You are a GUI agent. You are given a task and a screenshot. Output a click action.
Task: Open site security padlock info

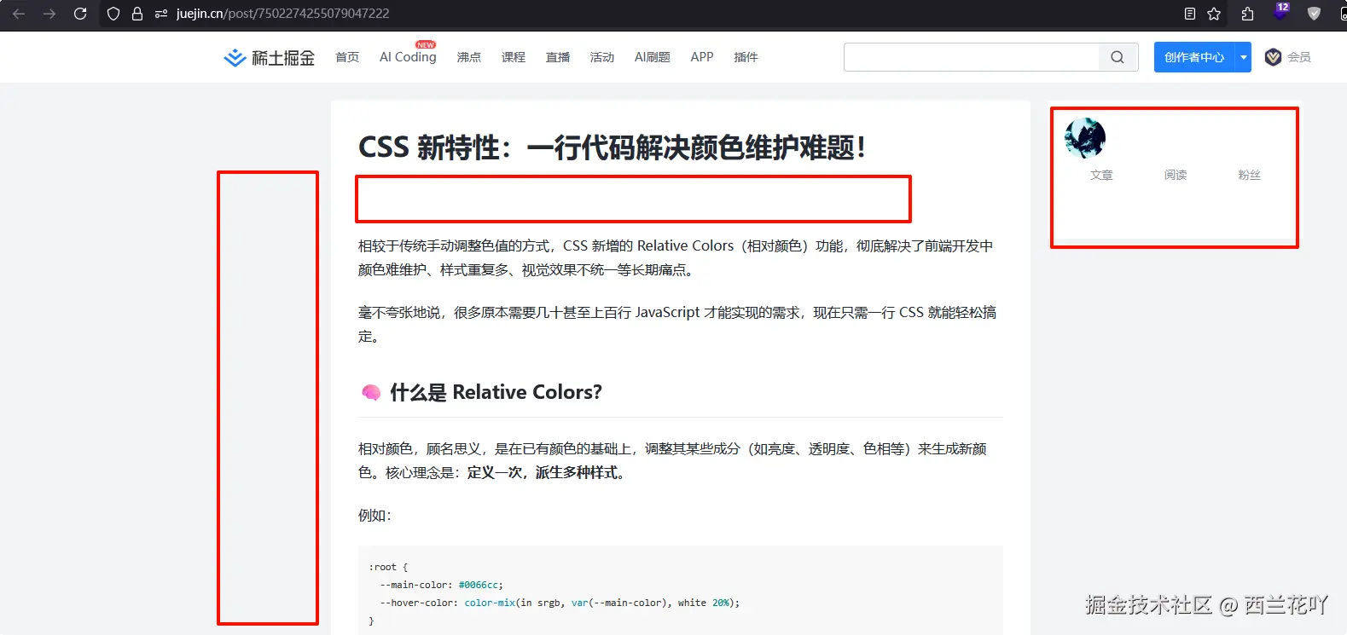tap(136, 14)
